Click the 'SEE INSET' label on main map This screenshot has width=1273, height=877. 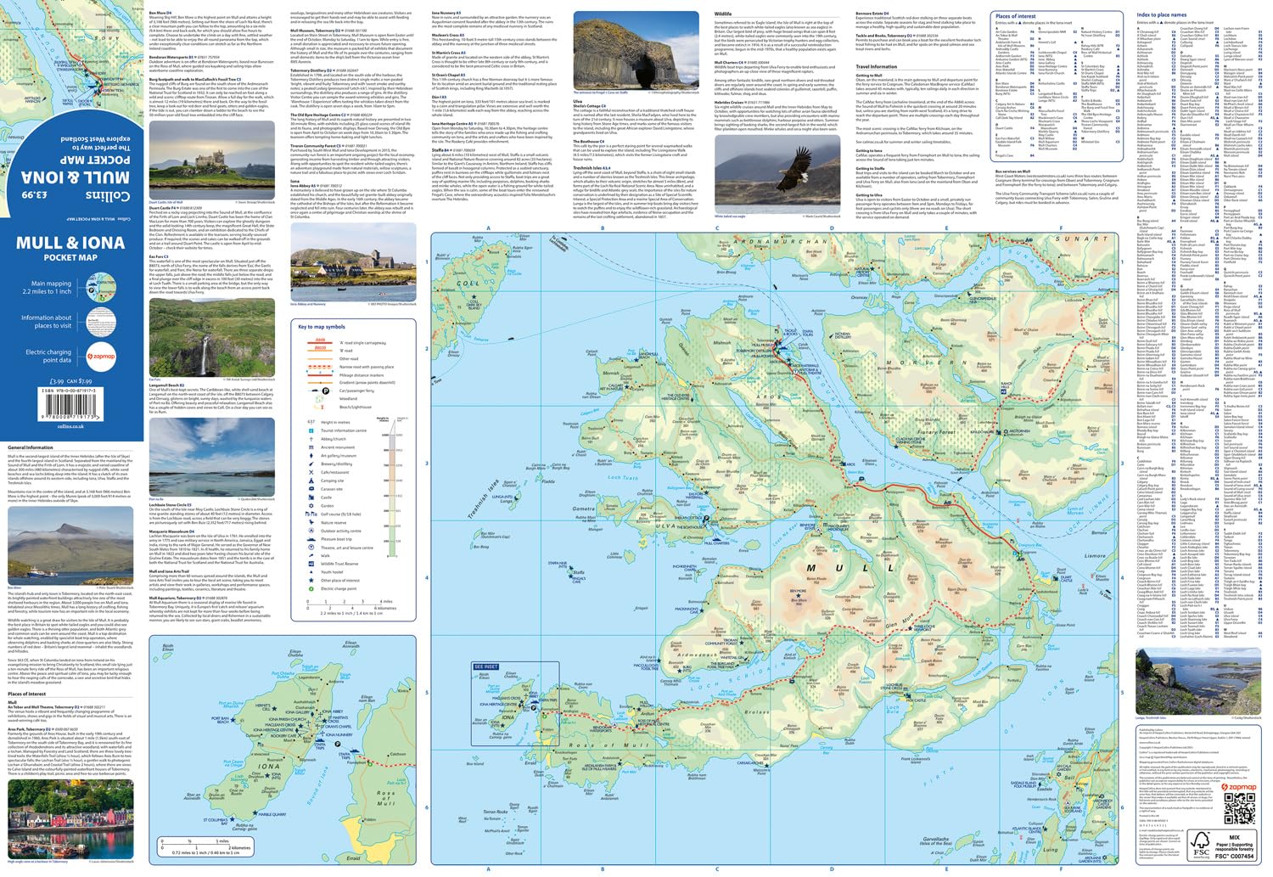[x=485, y=666]
